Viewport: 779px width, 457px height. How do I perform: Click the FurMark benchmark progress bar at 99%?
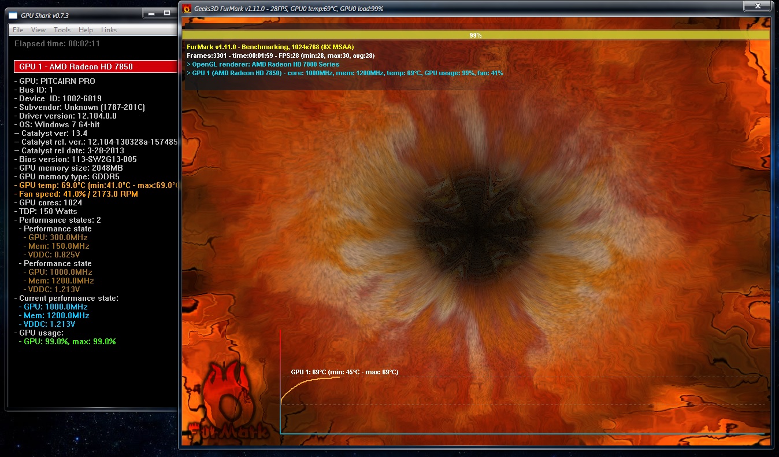coord(476,35)
